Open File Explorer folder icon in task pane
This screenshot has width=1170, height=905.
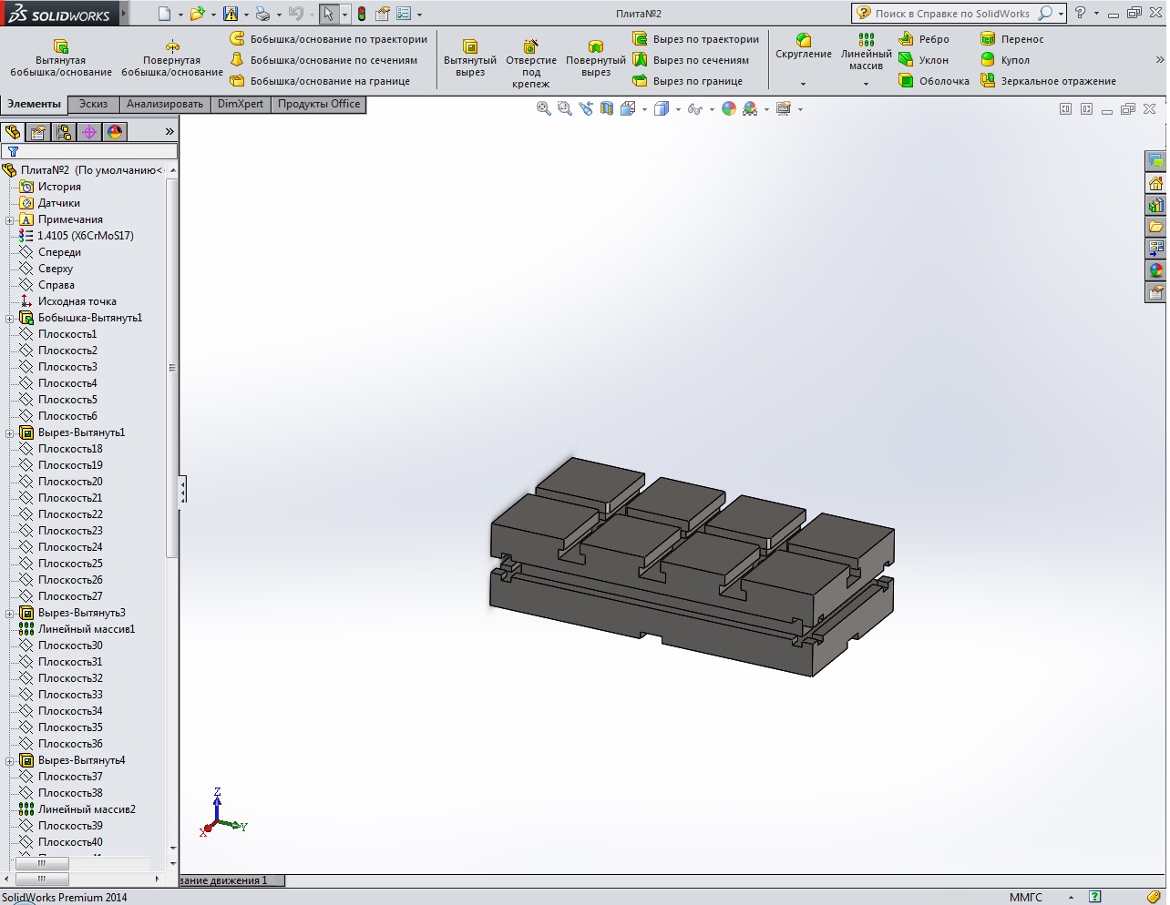(x=1156, y=227)
